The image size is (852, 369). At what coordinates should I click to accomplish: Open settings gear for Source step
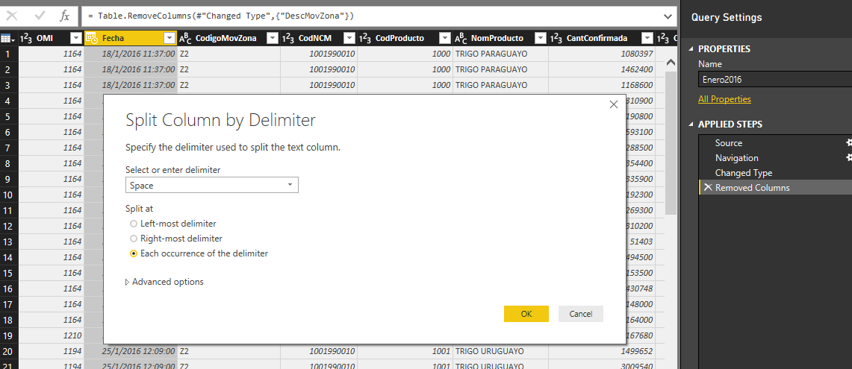pos(849,142)
